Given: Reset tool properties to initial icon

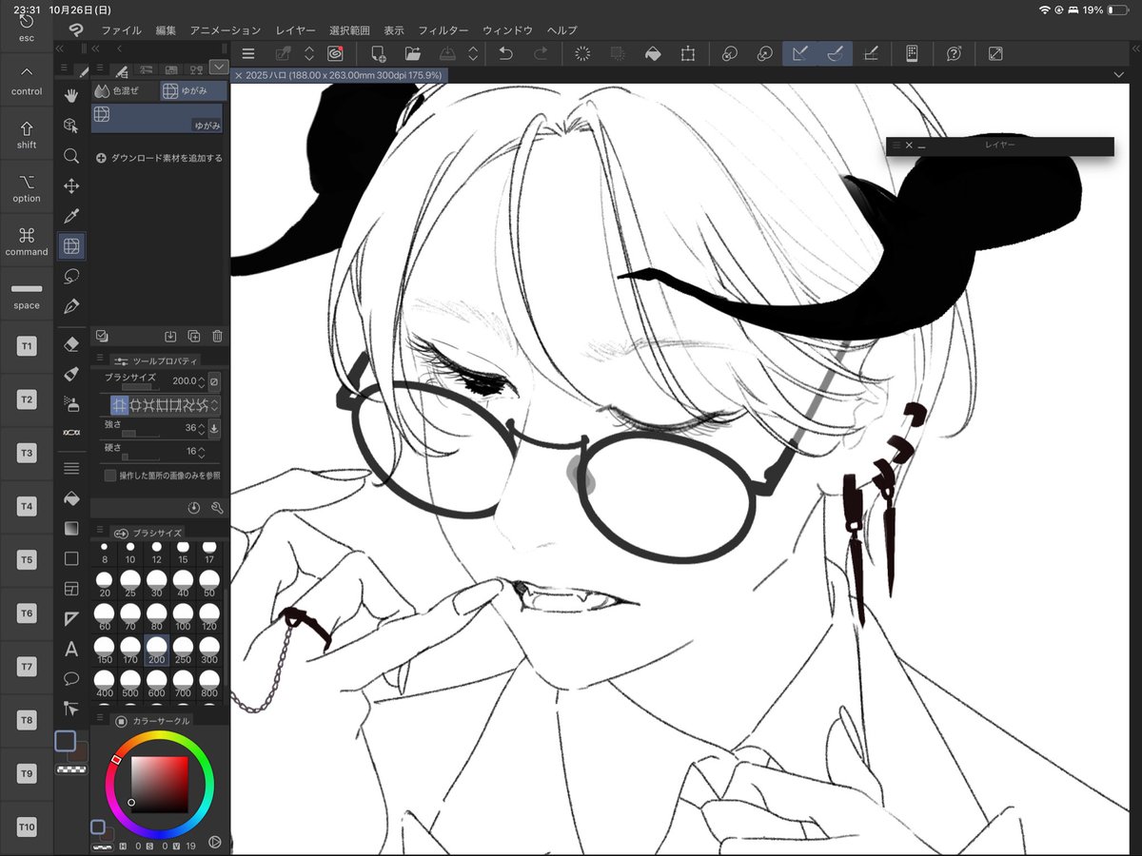Looking at the screenshot, I should (194, 508).
